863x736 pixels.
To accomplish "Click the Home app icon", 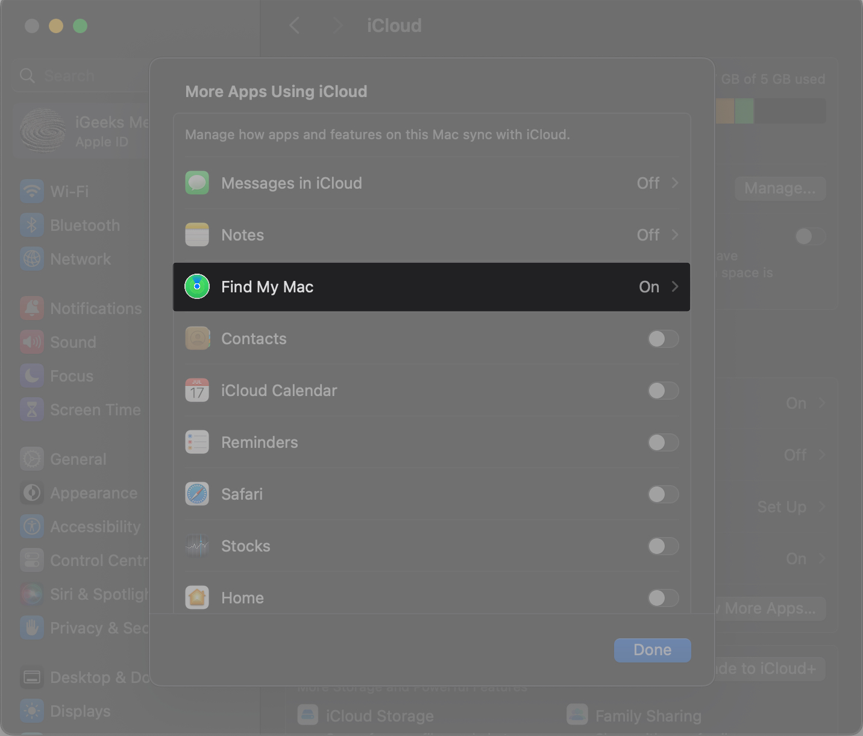I will pos(197,598).
